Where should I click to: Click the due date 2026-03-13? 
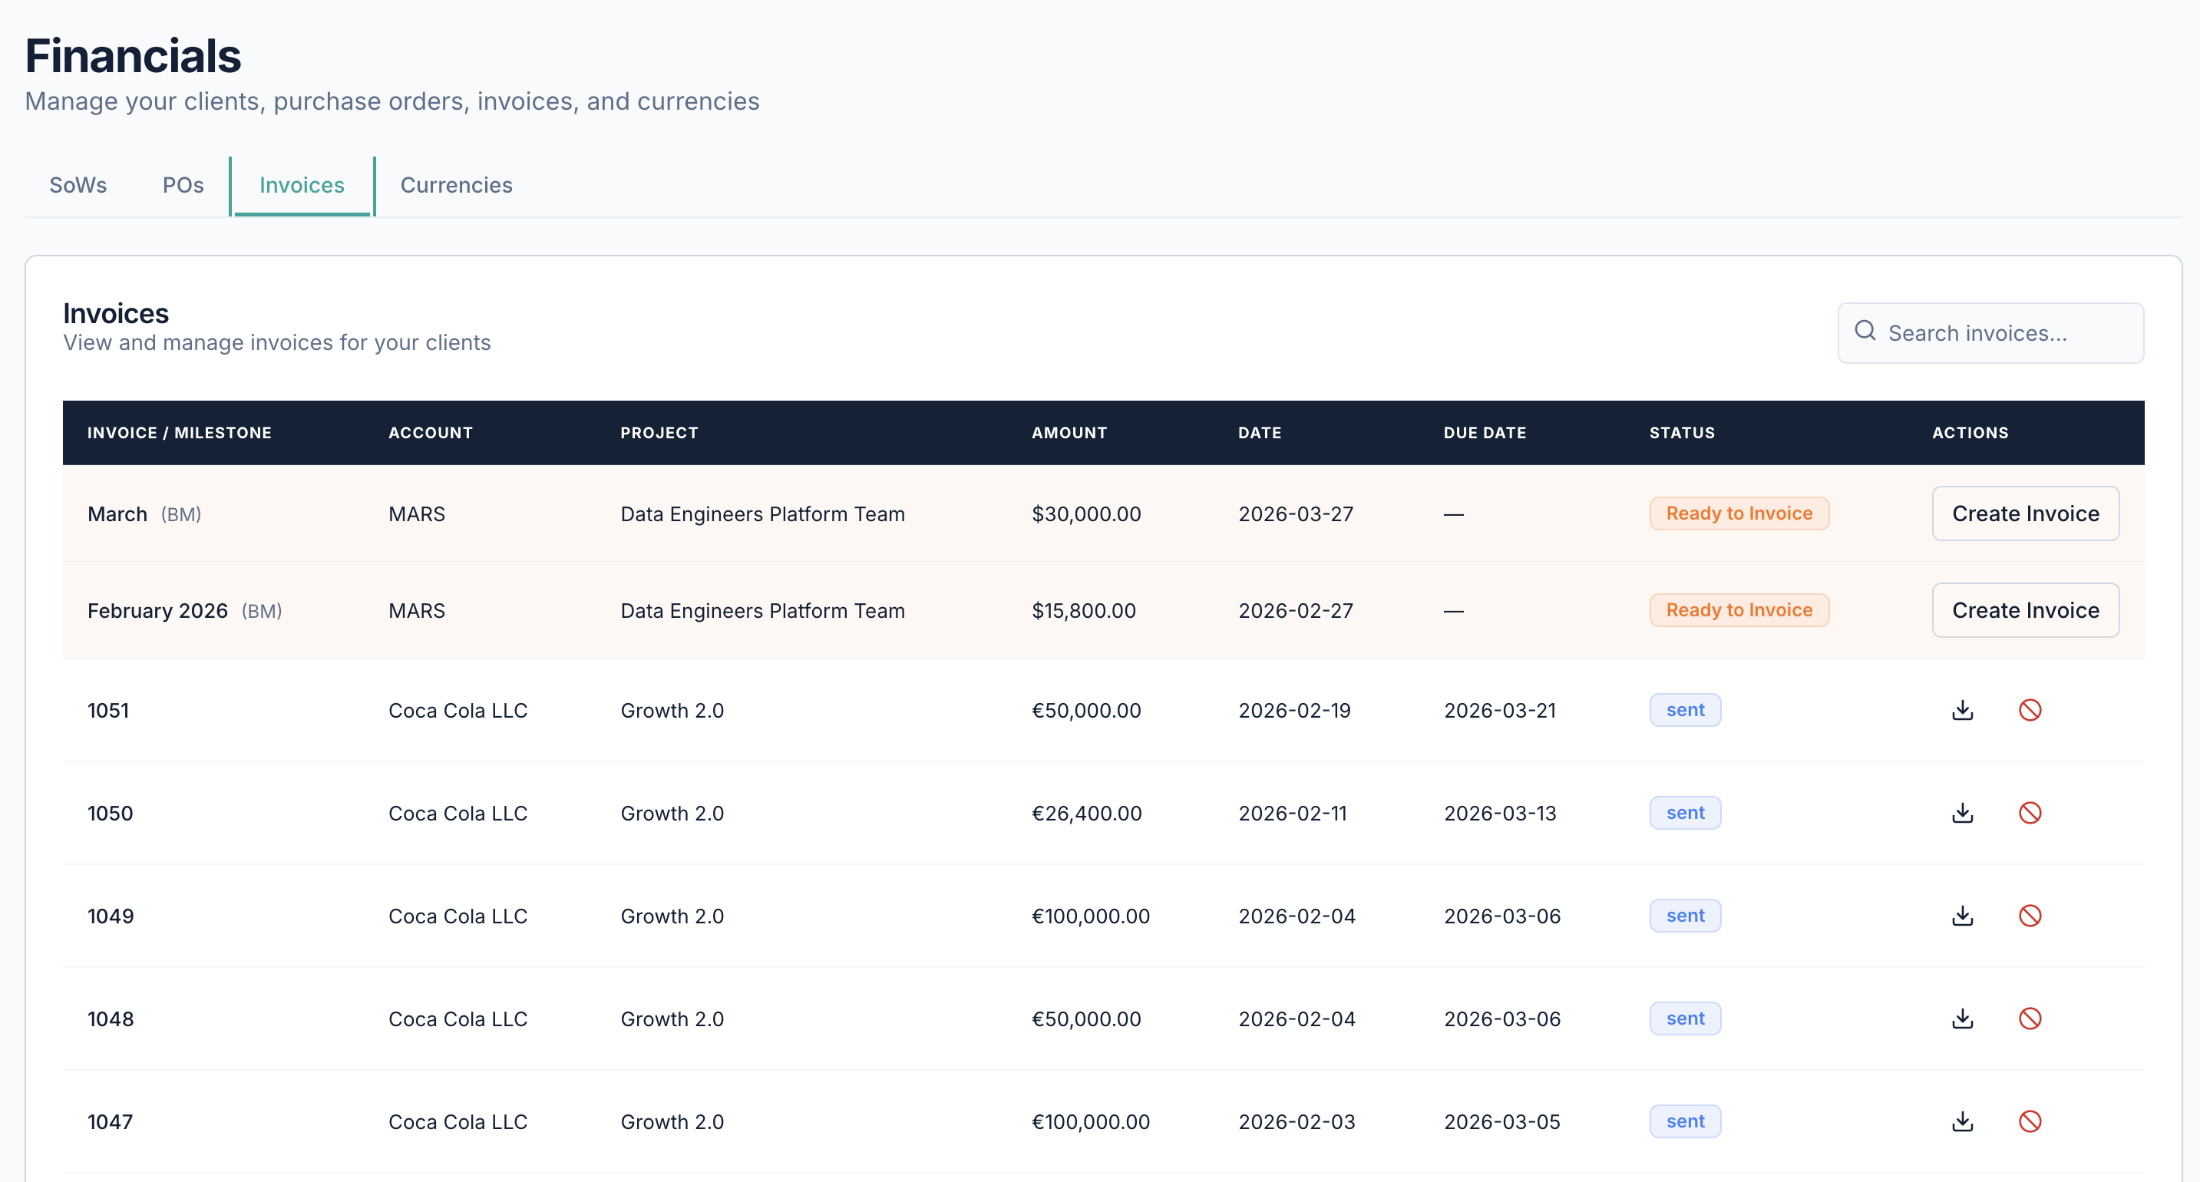tap(1500, 813)
